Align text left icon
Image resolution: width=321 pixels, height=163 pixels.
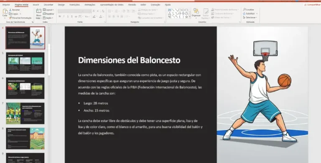(x=110, y=17)
